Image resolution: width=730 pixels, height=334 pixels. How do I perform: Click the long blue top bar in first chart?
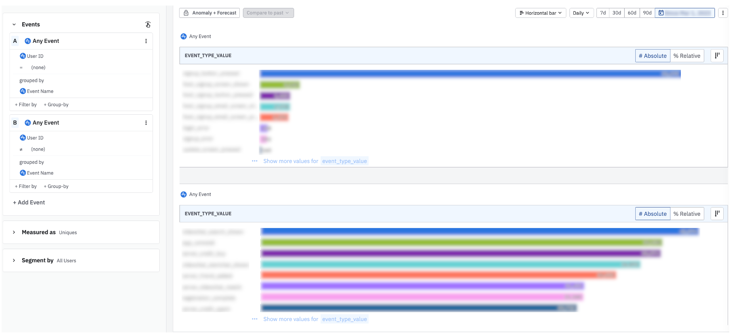coord(470,74)
